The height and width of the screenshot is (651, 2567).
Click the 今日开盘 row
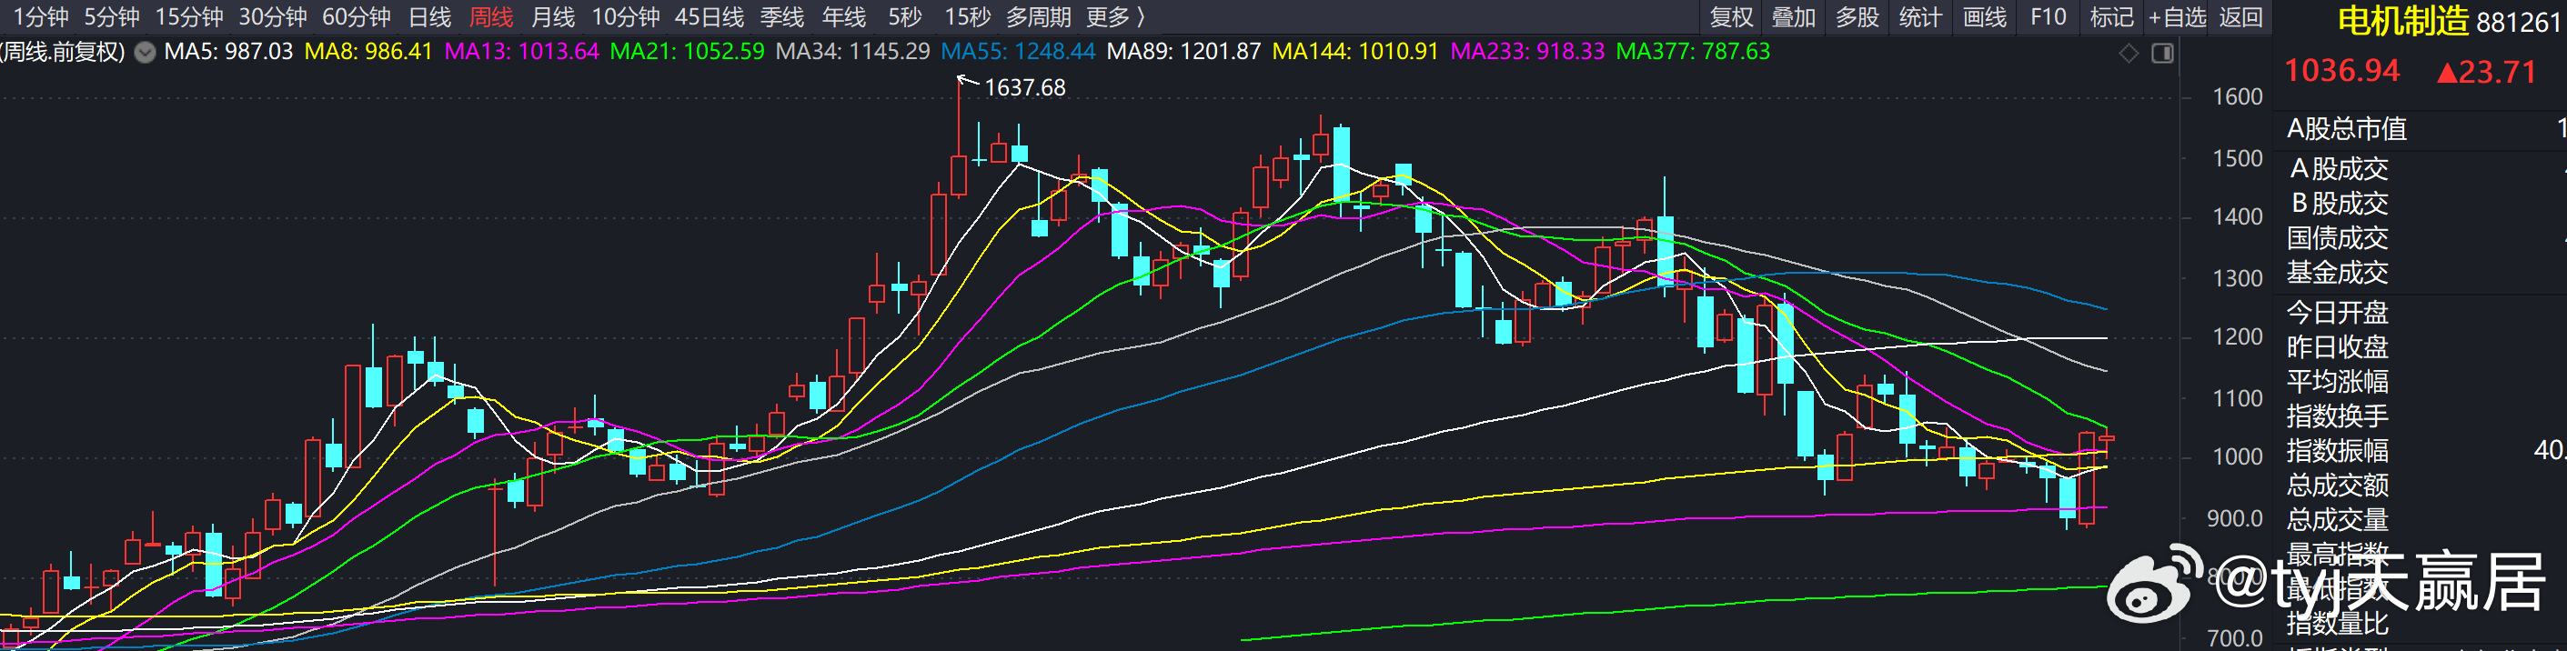2425,313
